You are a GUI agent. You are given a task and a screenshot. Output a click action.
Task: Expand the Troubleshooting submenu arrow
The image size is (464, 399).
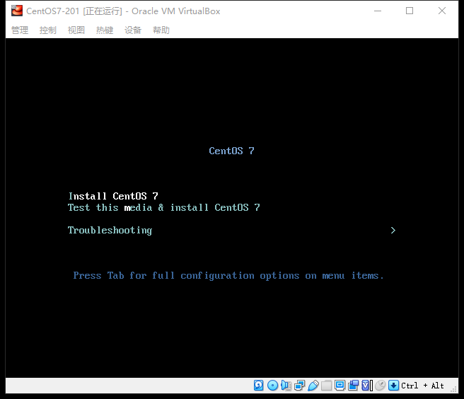(393, 231)
